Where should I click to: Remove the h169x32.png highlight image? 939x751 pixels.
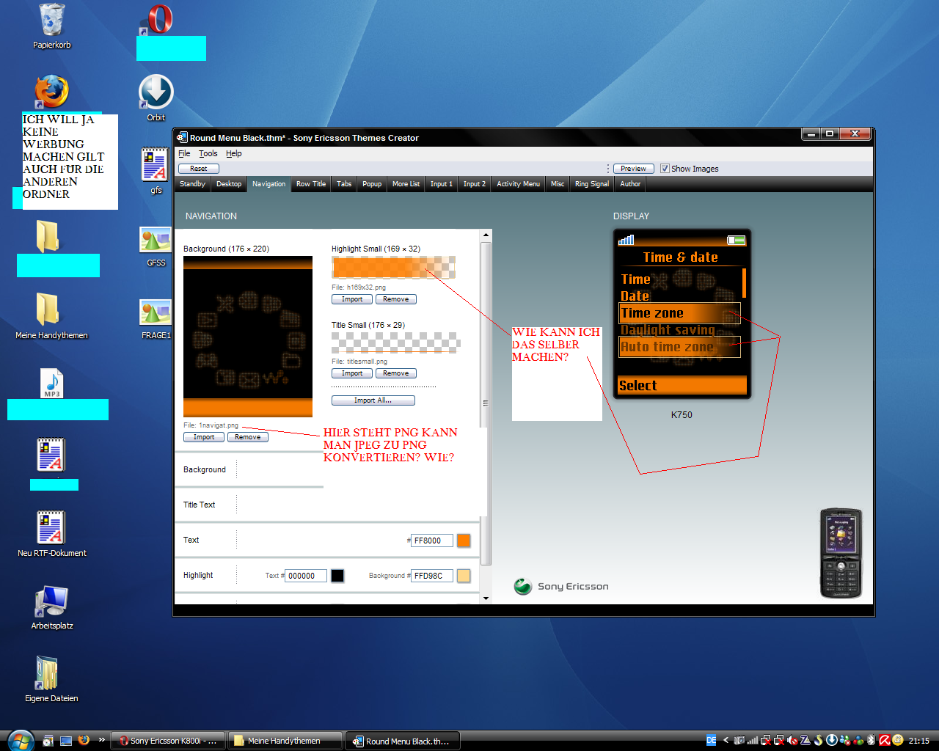click(396, 299)
